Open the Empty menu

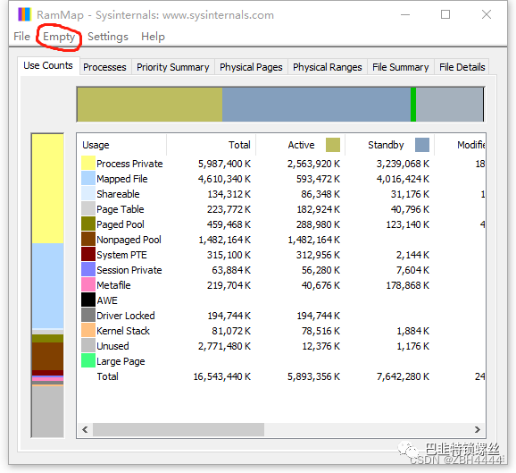pyautogui.click(x=59, y=37)
